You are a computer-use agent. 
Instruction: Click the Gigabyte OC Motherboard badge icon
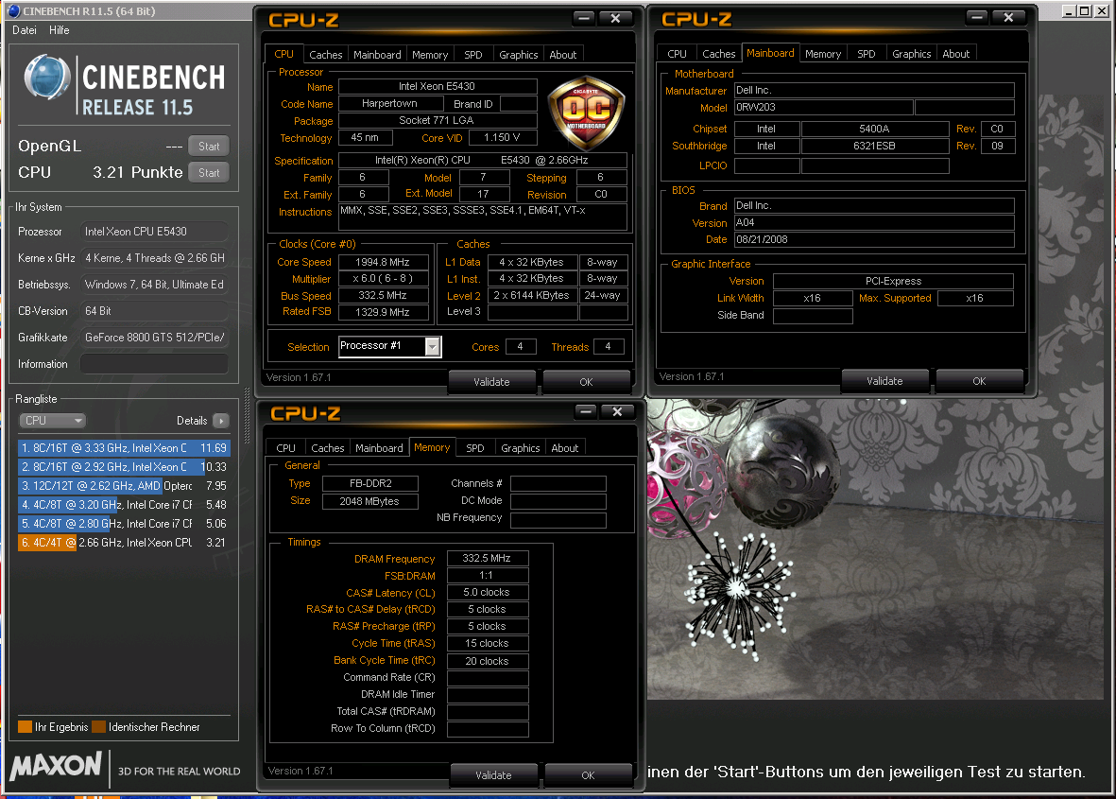587,113
